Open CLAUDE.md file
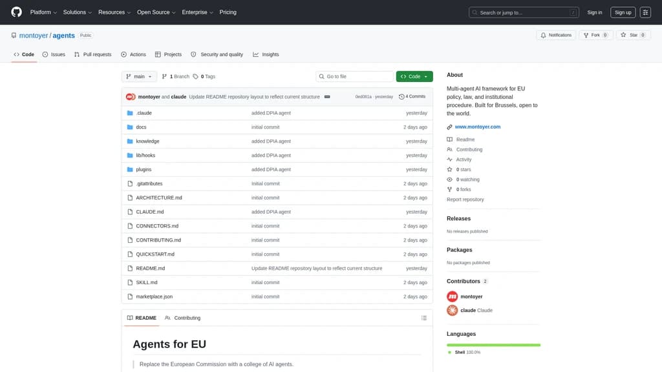 pyautogui.click(x=150, y=212)
